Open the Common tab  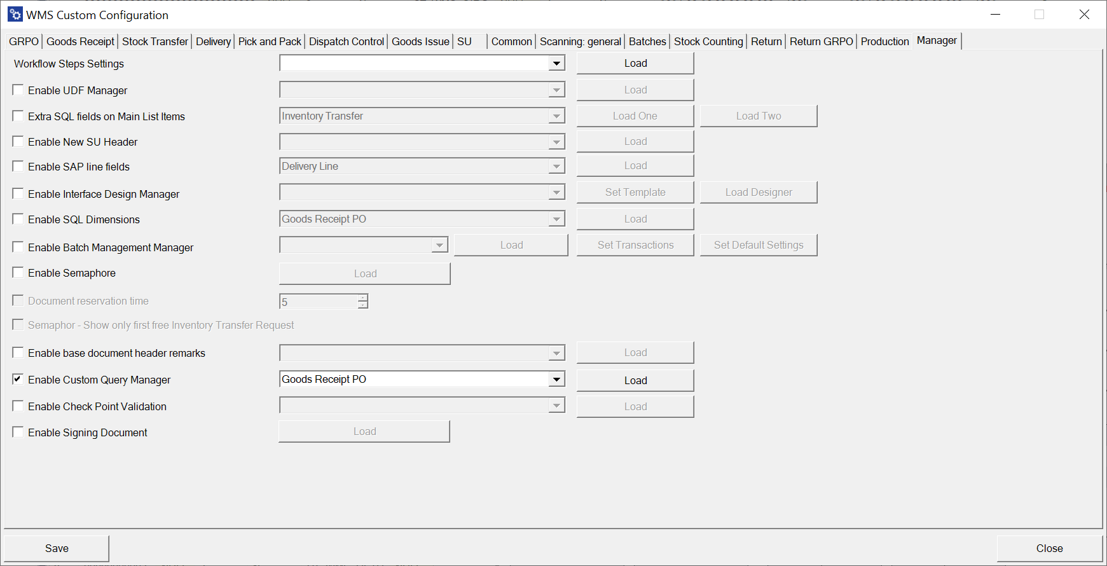click(x=512, y=41)
